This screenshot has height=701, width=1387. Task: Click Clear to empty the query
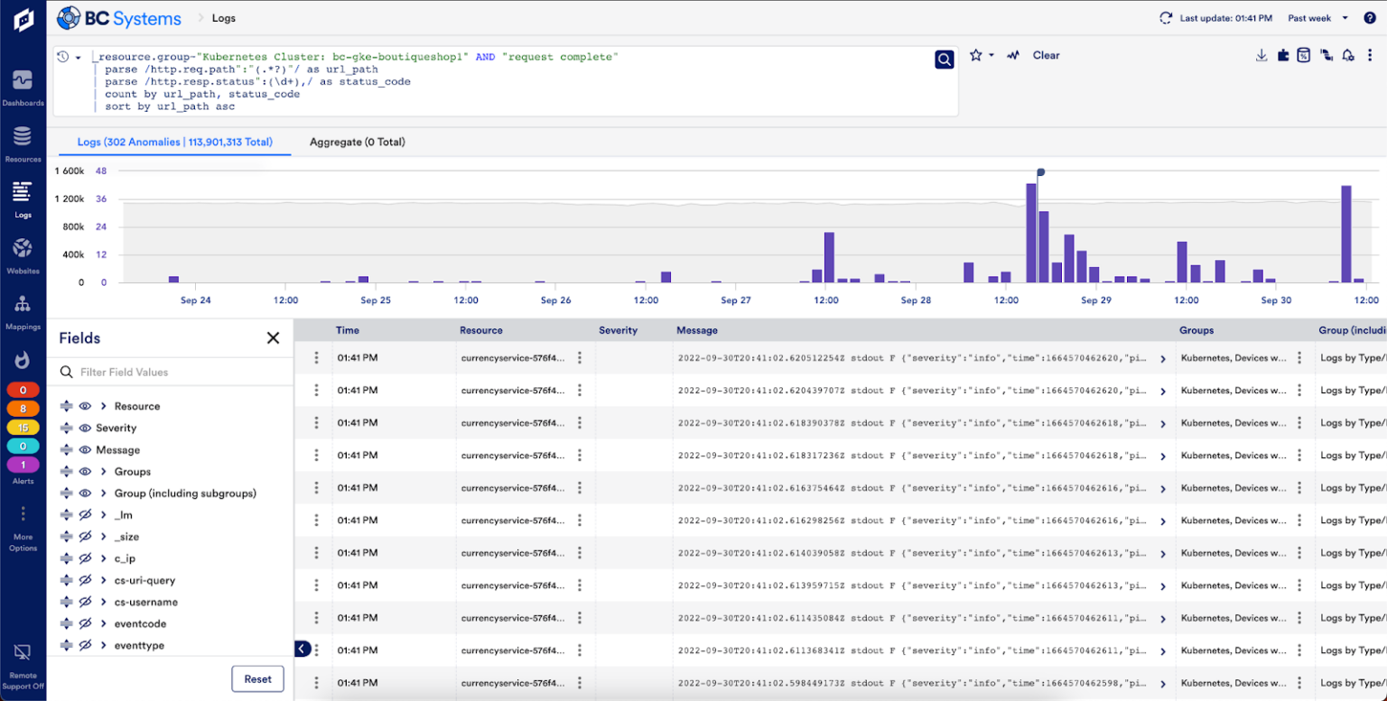click(1046, 55)
